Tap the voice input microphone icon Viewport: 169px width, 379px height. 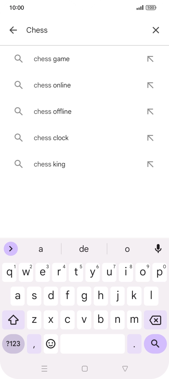(x=158, y=249)
